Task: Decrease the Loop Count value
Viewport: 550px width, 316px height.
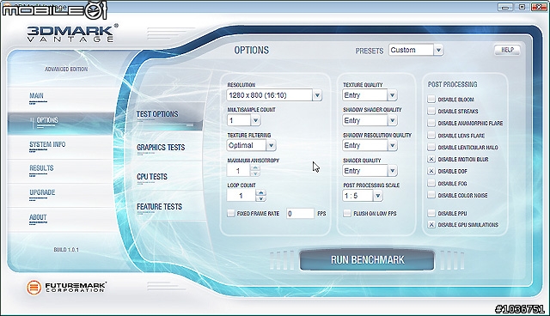Action: click(x=260, y=198)
